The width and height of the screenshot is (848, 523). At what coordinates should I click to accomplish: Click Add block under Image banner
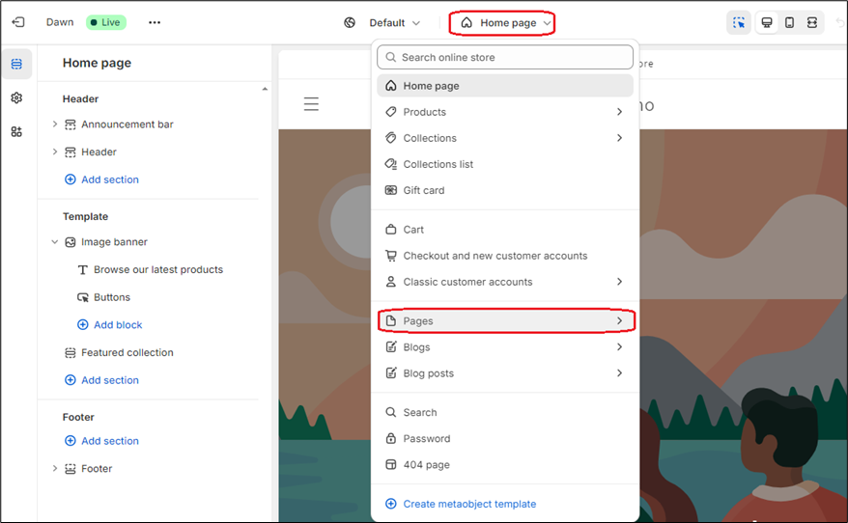coord(117,325)
